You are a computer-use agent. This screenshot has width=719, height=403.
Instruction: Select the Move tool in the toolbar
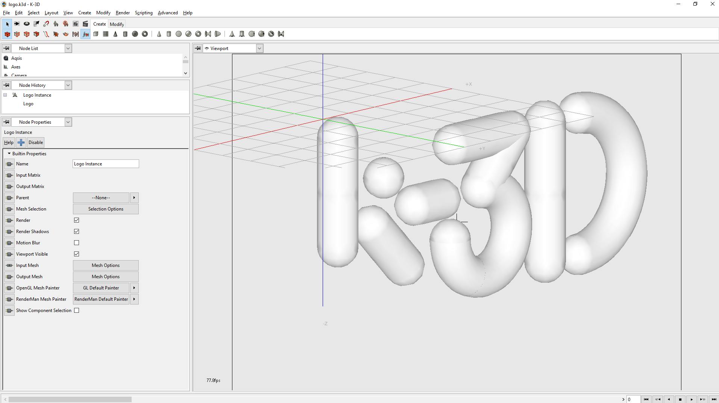point(17,24)
